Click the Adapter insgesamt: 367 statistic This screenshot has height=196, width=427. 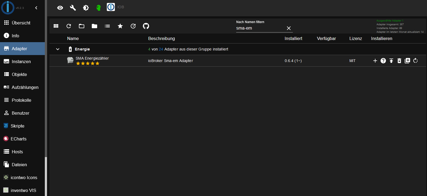pyautogui.click(x=390, y=24)
